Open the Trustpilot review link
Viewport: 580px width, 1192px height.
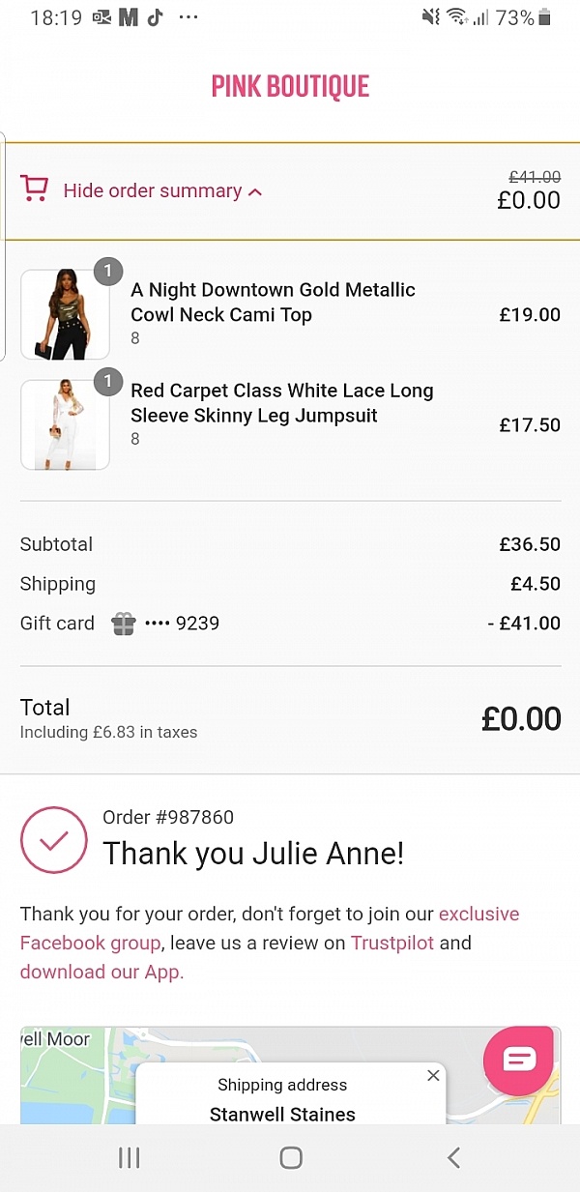pyautogui.click(x=392, y=943)
